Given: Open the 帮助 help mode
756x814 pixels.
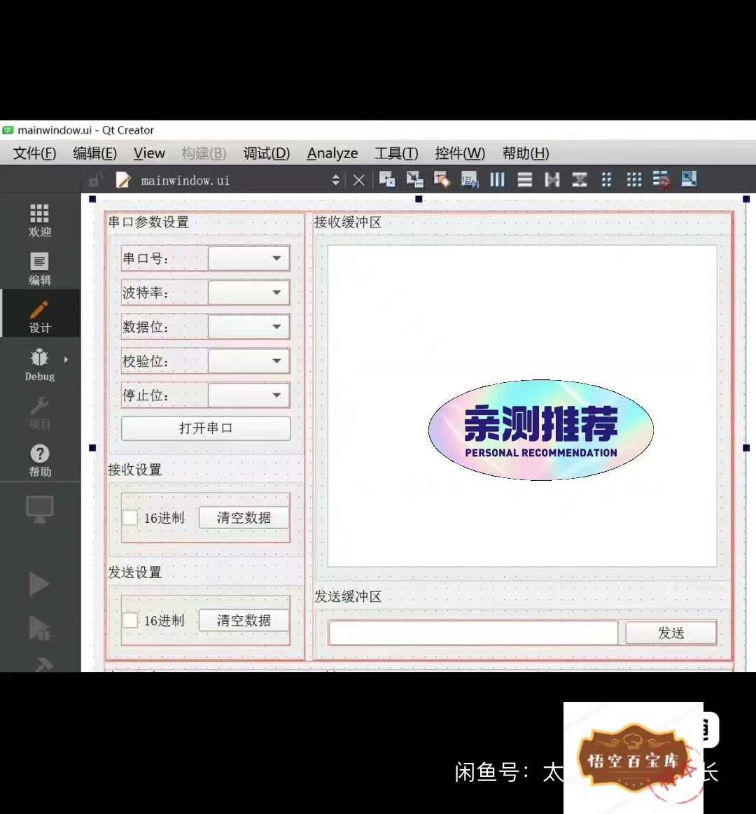Looking at the screenshot, I should coord(39,461).
